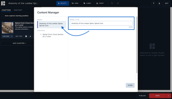The height and width of the screenshot is (99, 172).
Task: Click the Content Manager scrollbar
Action: (x=137, y=45)
